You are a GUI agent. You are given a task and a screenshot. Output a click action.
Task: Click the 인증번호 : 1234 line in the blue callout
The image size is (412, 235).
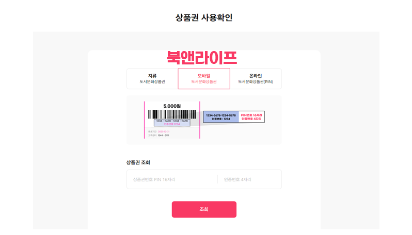click(x=221, y=119)
